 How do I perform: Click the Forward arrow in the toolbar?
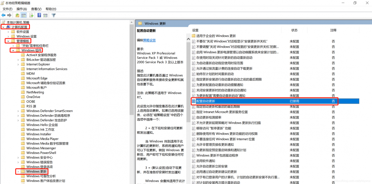pos(9,15)
